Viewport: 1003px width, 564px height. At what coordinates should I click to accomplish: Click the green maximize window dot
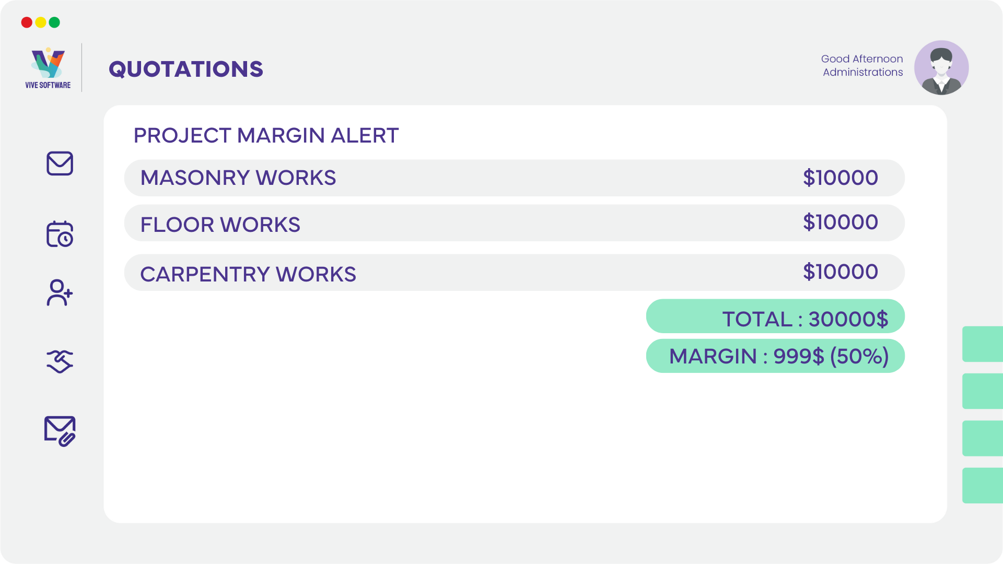coord(54,22)
